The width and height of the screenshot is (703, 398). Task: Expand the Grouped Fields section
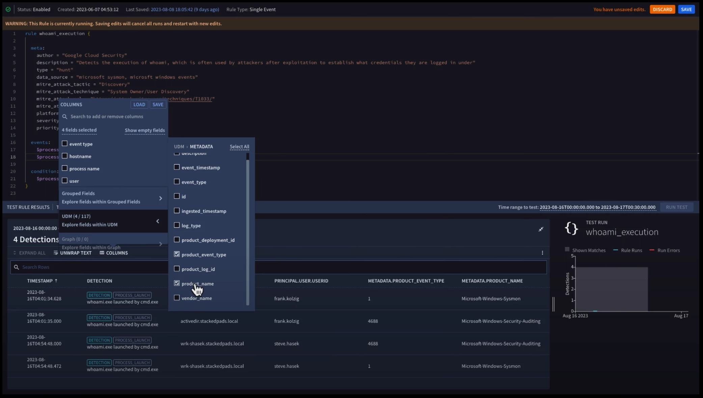tap(160, 198)
